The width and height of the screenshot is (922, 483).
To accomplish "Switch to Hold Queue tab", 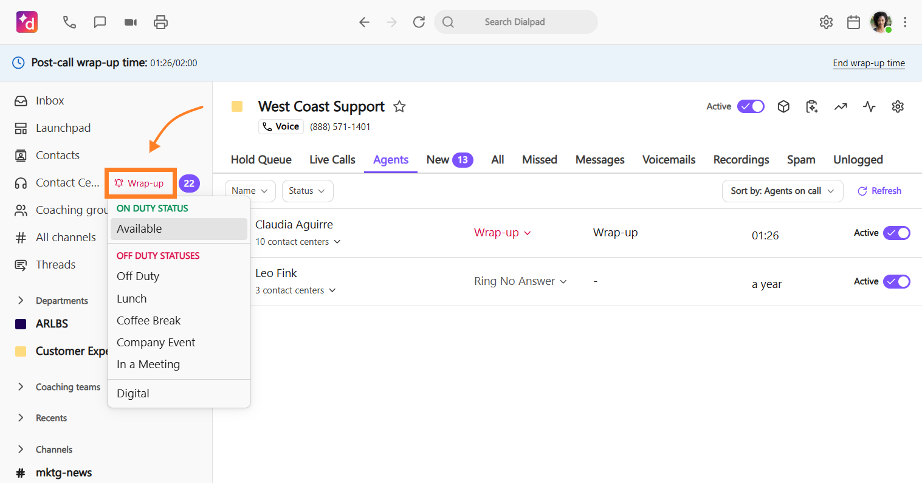I will coord(261,160).
